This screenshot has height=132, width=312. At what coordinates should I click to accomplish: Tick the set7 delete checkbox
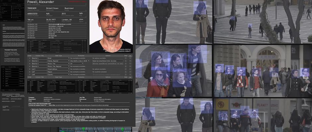click(x=130, y=72)
